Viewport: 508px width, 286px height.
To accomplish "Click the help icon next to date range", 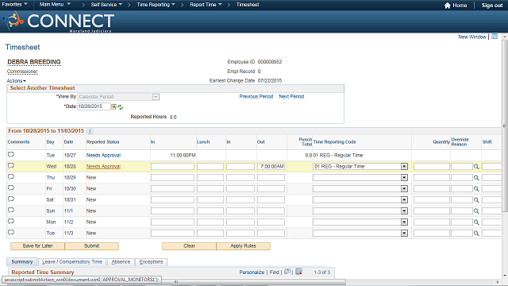I will (x=90, y=131).
